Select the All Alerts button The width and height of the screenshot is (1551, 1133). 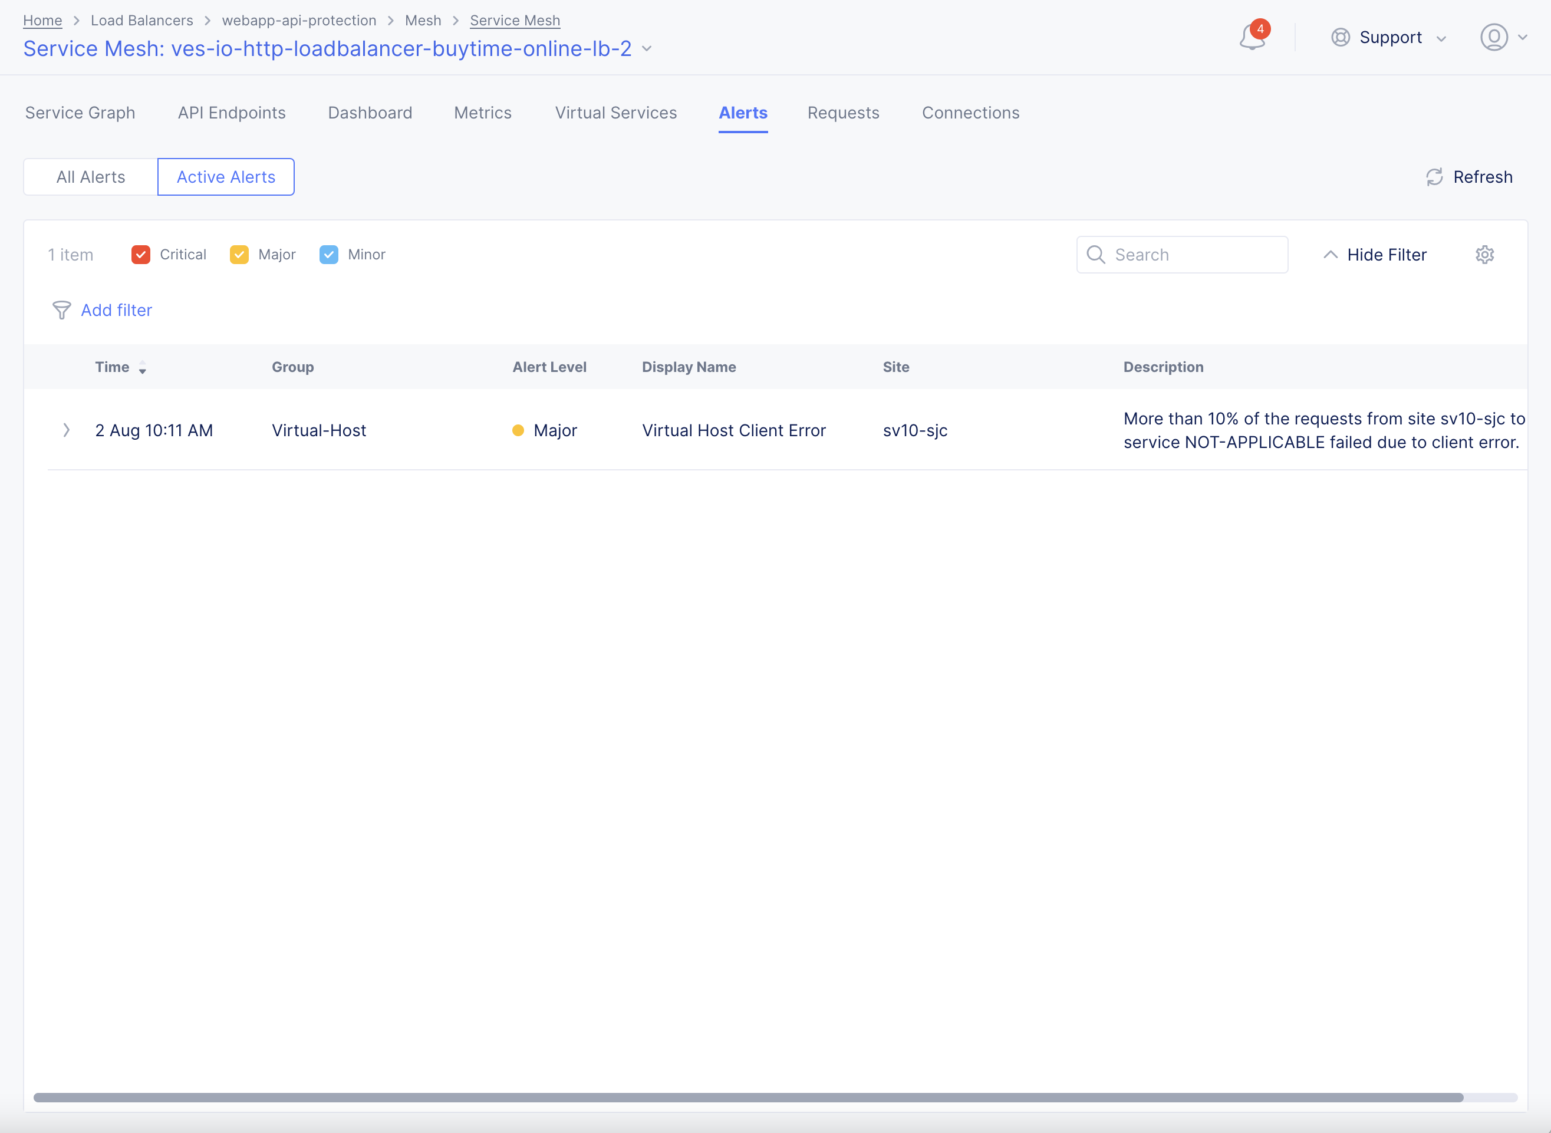91,177
